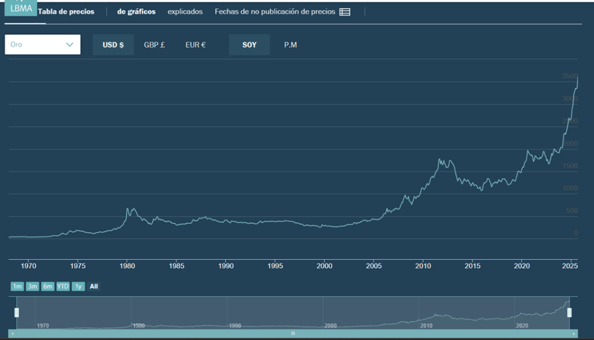Switch currency to GBP £
594x340 pixels.
point(154,45)
